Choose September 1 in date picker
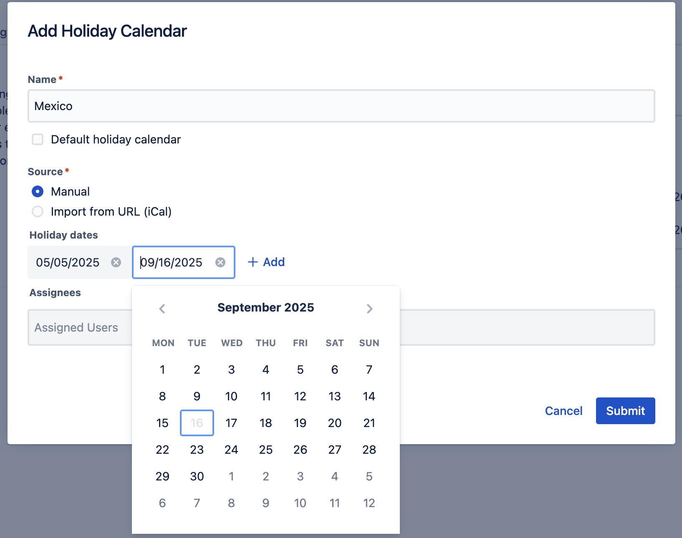 pos(162,370)
